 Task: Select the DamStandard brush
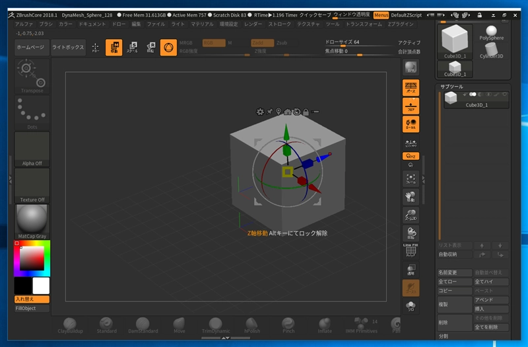coord(143,325)
